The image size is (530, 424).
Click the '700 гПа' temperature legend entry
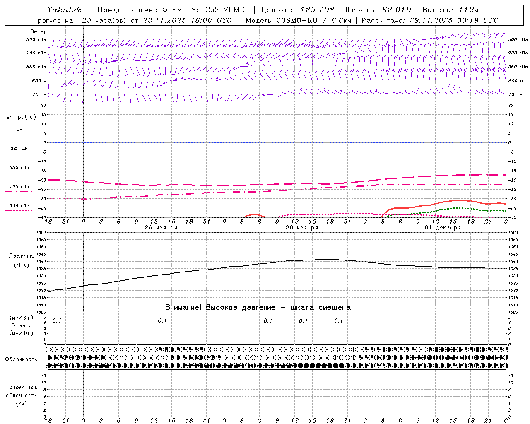tap(19, 187)
